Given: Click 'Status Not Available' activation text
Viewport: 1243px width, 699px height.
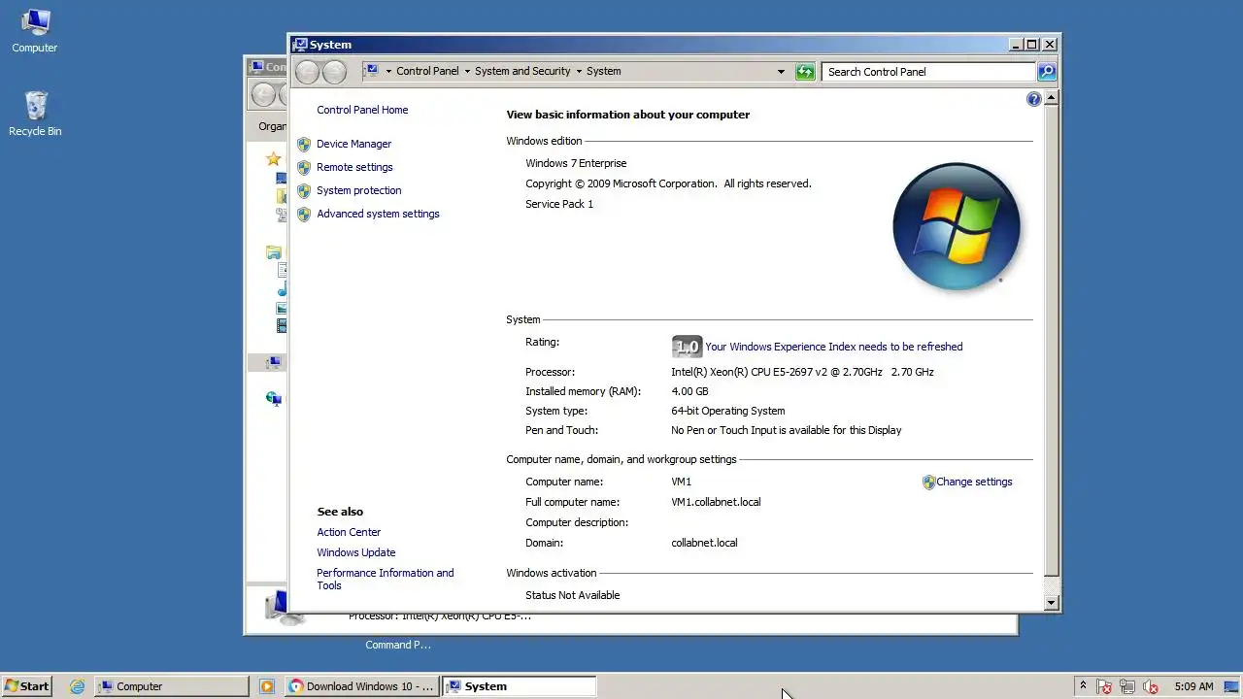Looking at the screenshot, I should 572,595.
